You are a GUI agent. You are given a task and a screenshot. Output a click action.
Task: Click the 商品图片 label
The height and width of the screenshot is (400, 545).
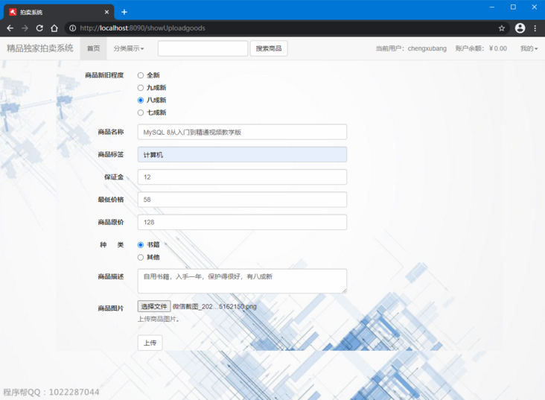[110, 308]
